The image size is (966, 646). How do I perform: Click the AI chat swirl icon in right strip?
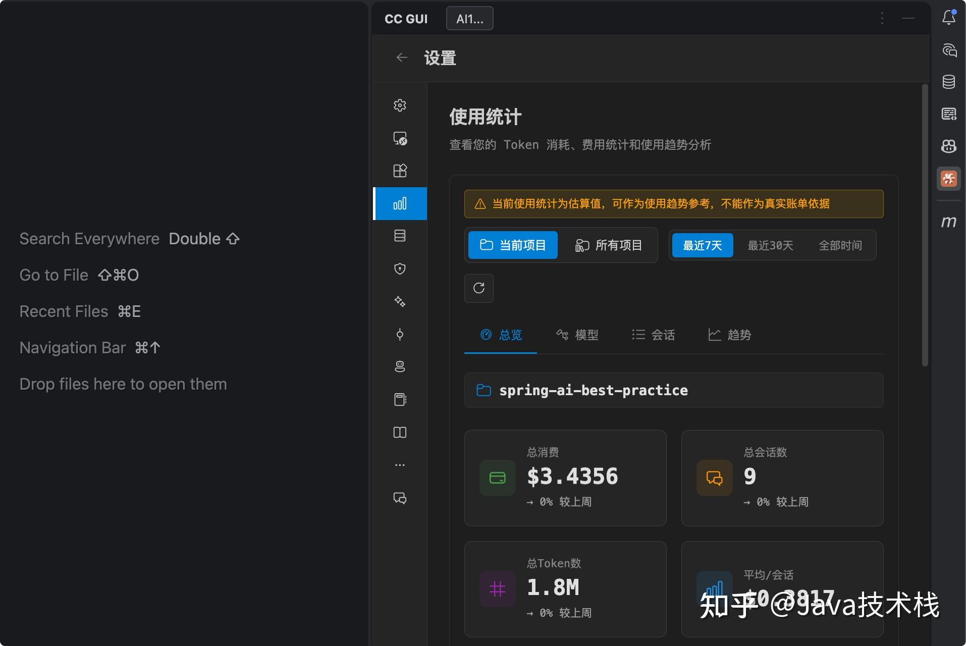(949, 50)
